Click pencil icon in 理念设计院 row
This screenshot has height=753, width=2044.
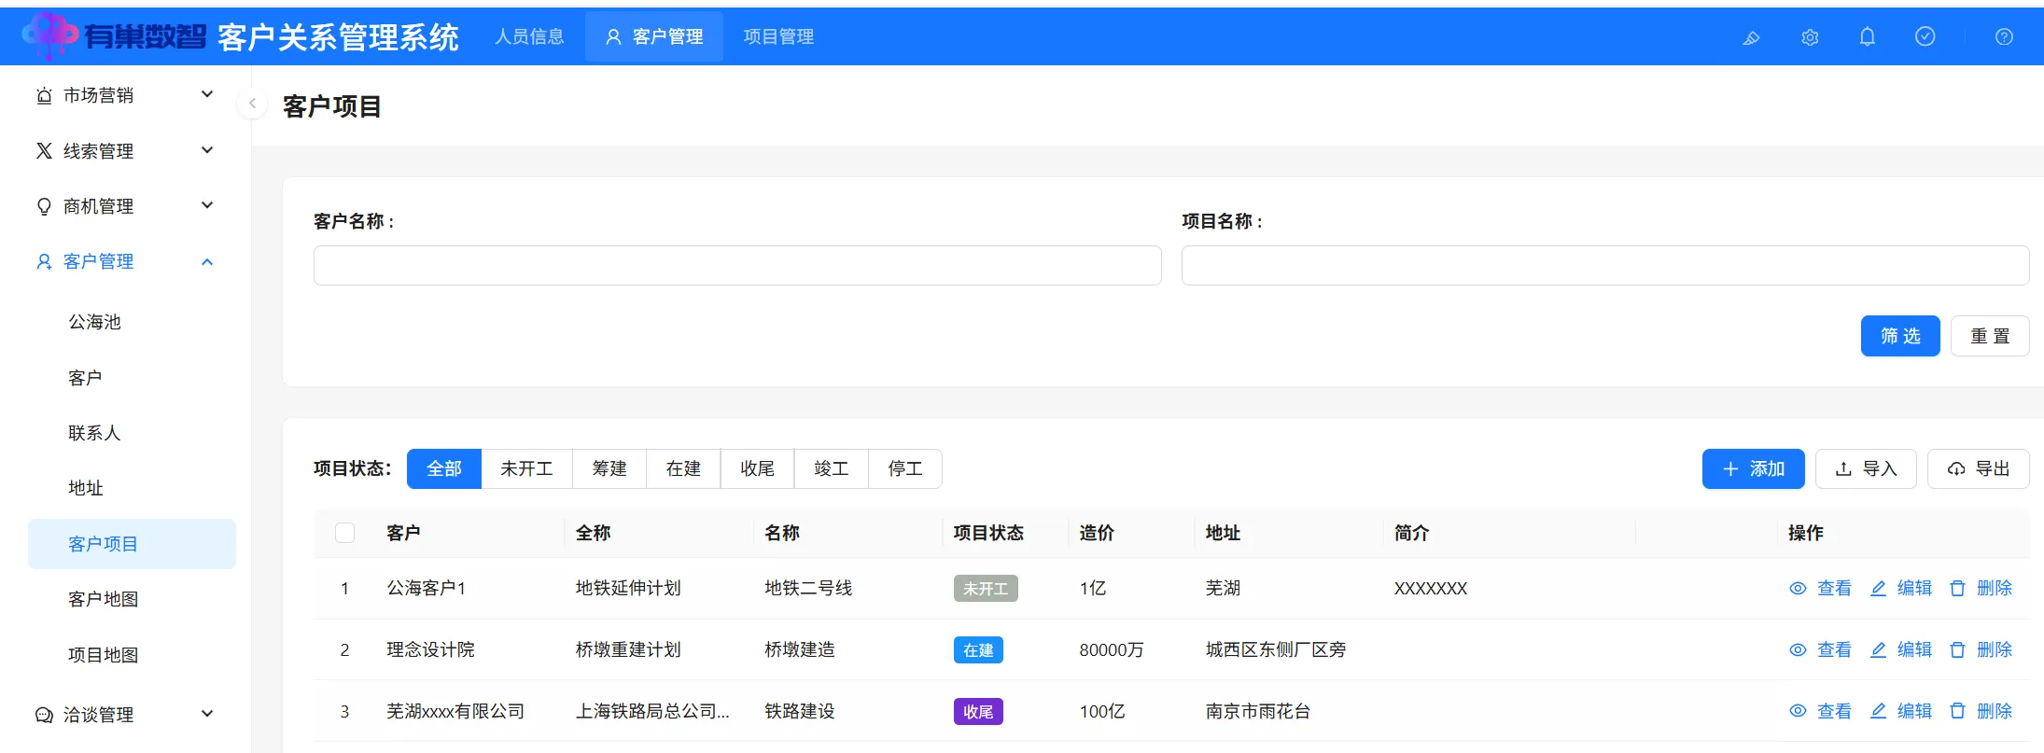pyautogui.click(x=1878, y=649)
